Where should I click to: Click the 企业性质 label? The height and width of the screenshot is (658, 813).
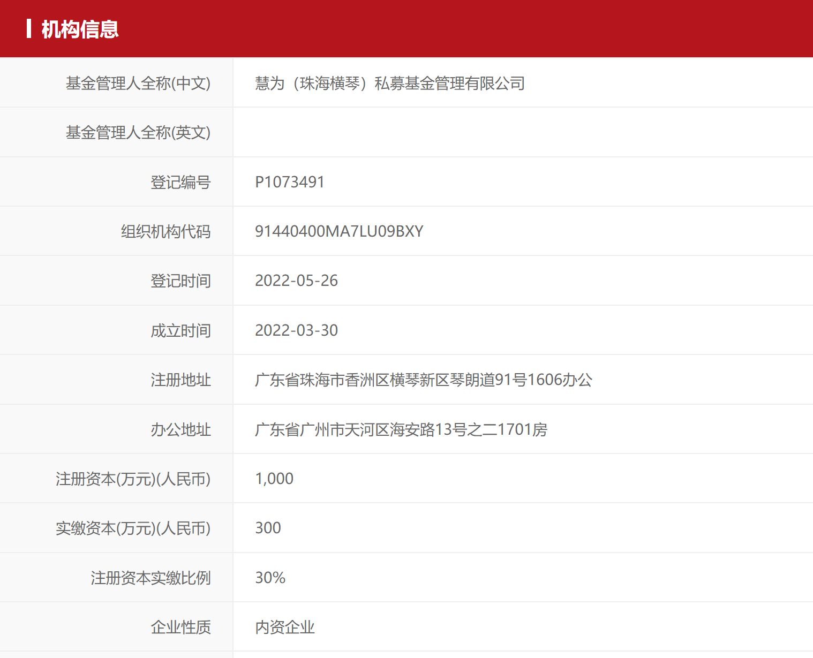click(x=180, y=627)
